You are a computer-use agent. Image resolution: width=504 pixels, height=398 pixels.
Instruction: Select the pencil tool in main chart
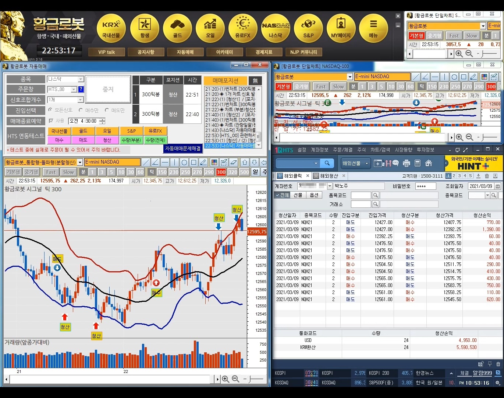[203, 162]
